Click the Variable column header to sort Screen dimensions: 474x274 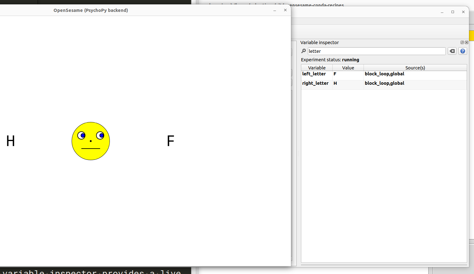tap(317, 68)
